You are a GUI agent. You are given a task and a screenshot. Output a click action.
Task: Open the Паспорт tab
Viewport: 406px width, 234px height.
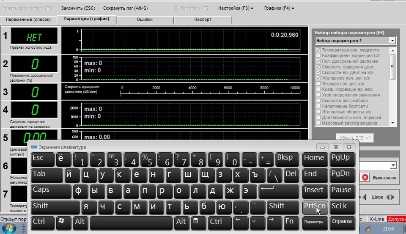[203, 19]
